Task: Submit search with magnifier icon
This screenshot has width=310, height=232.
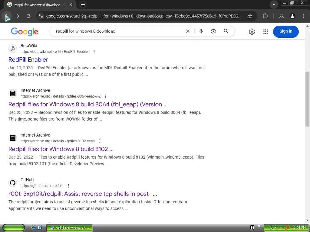Action: (x=226, y=31)
